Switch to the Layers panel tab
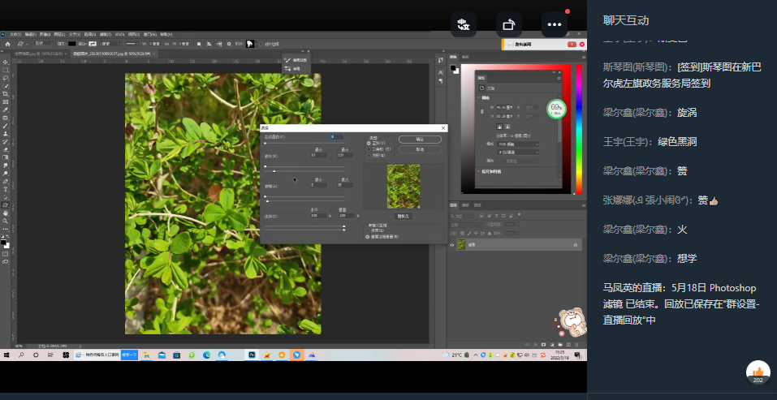 click(x=453, y=205)
